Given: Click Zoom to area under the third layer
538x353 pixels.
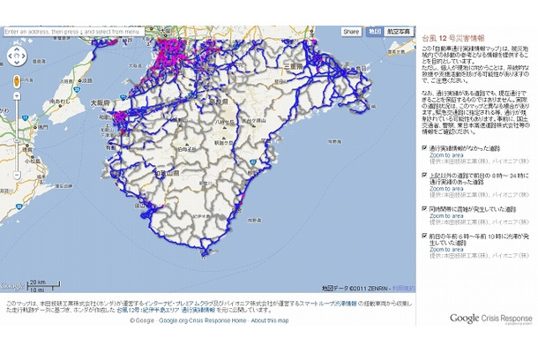Looking at the screenshot, I should pyautogui.click(x=446, y=216).
